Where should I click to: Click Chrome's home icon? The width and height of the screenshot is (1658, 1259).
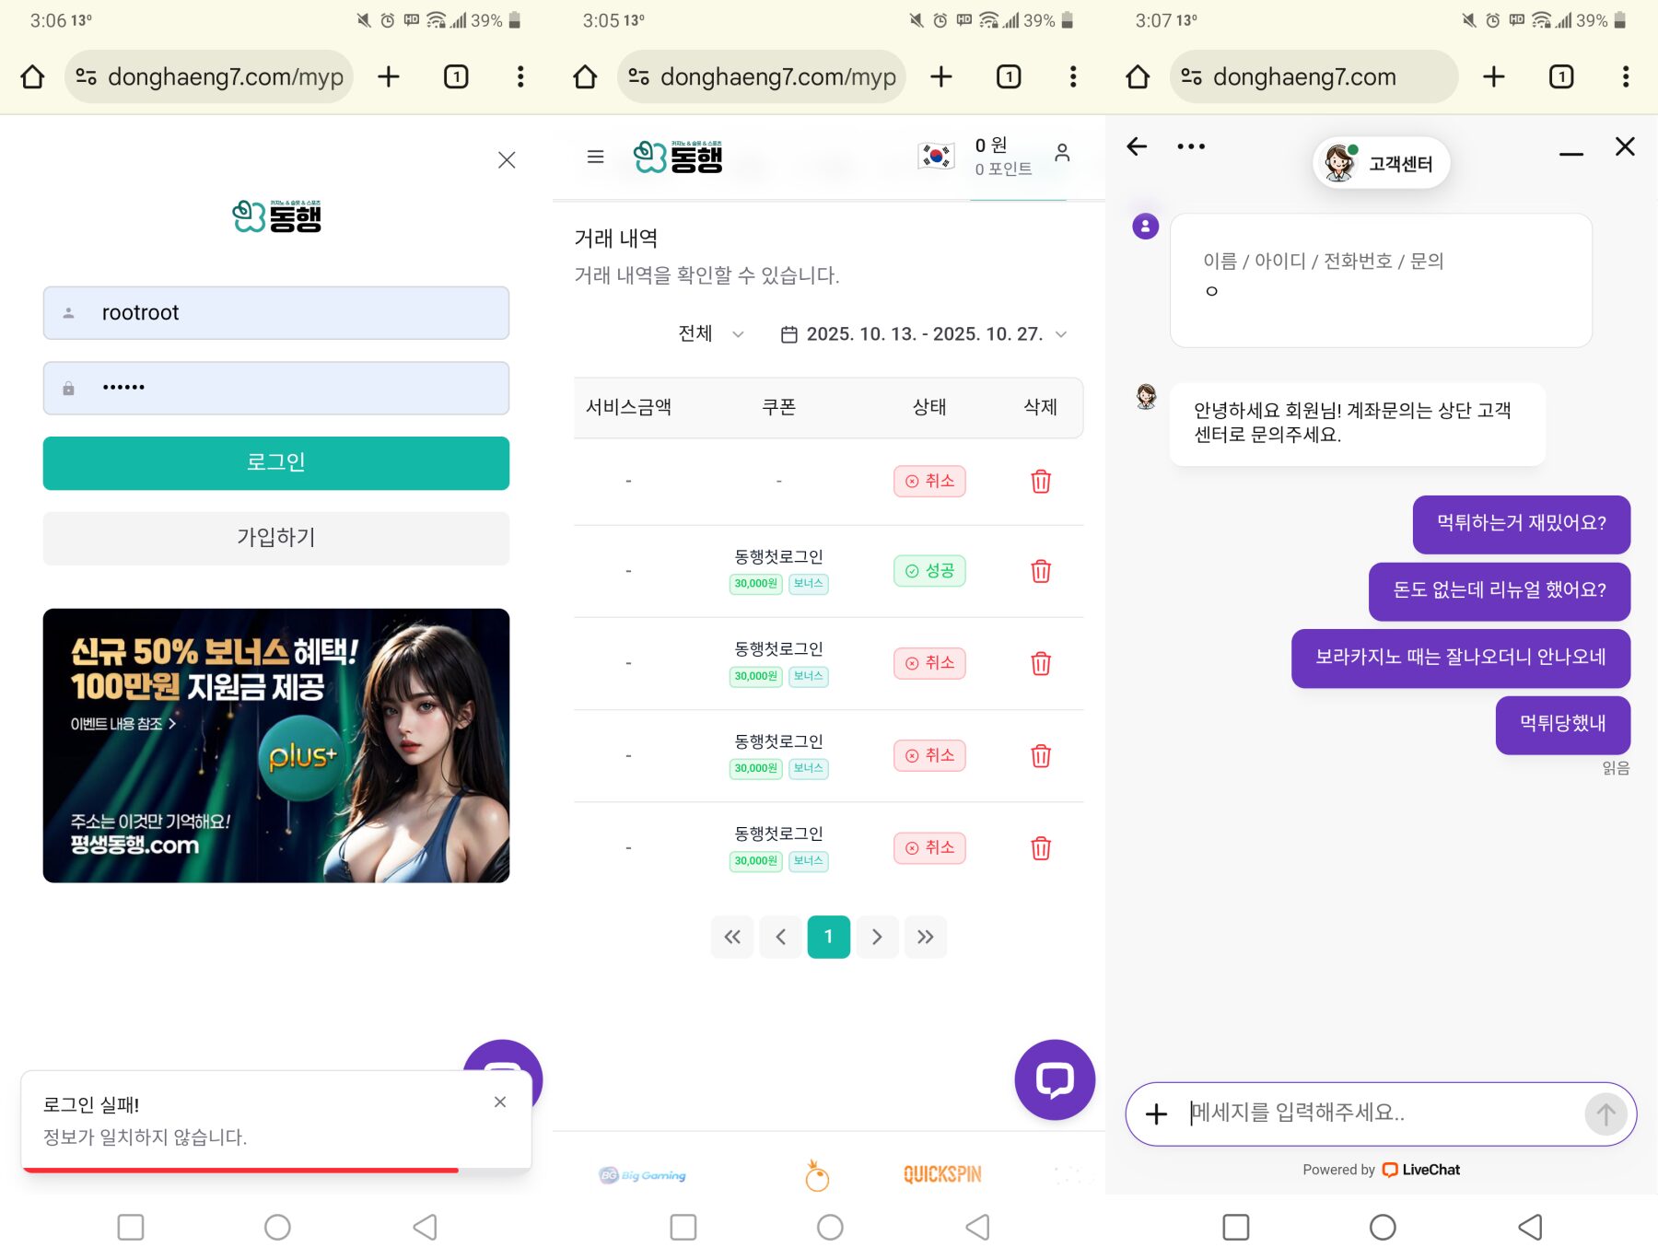pyautogui.click(x=31, y=76)
